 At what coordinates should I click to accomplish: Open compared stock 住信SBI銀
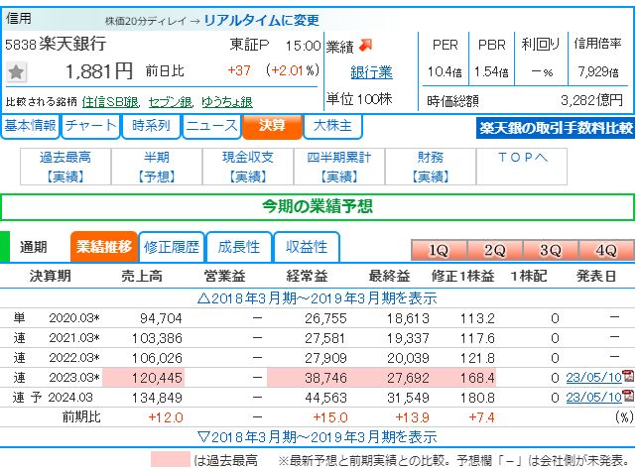click(110, 101)
